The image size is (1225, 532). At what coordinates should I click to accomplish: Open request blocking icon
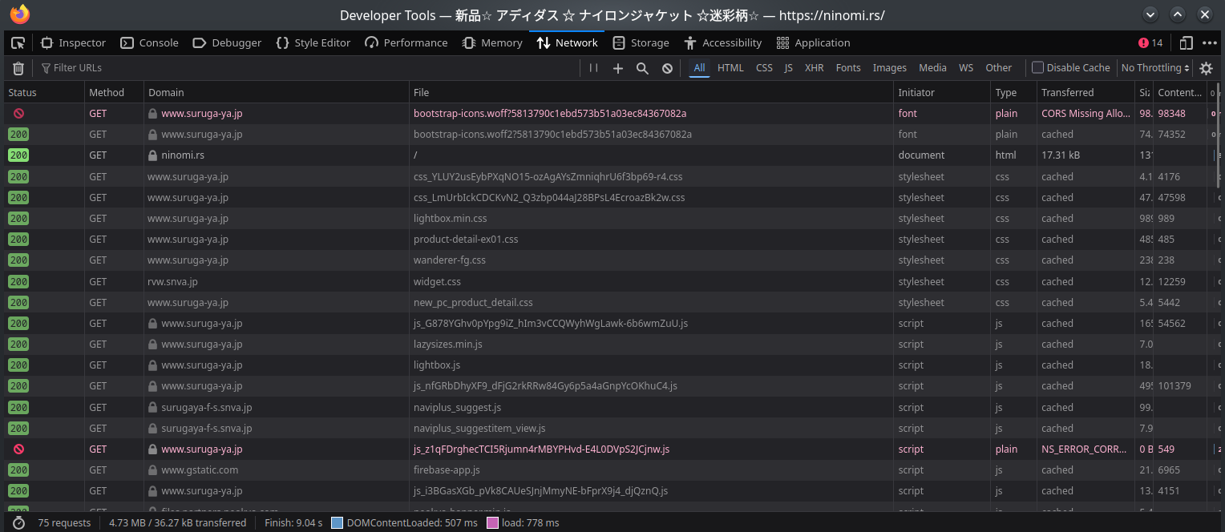tap(667, 68)
